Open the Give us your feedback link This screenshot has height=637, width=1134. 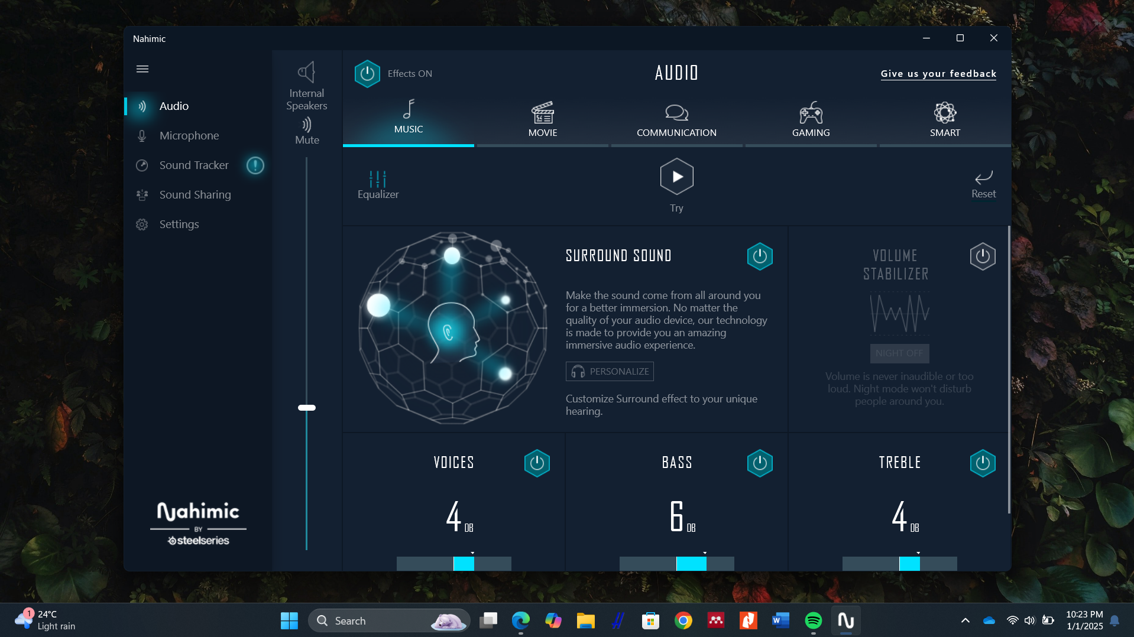938,74
